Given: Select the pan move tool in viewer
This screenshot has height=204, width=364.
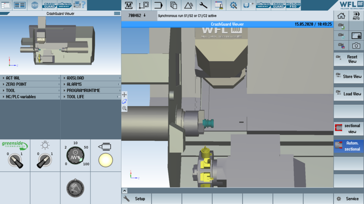Looking at the screenshot, I should click(125, 95).
